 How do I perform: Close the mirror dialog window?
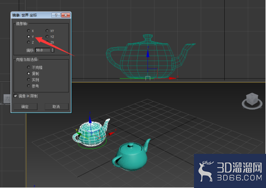66,15
